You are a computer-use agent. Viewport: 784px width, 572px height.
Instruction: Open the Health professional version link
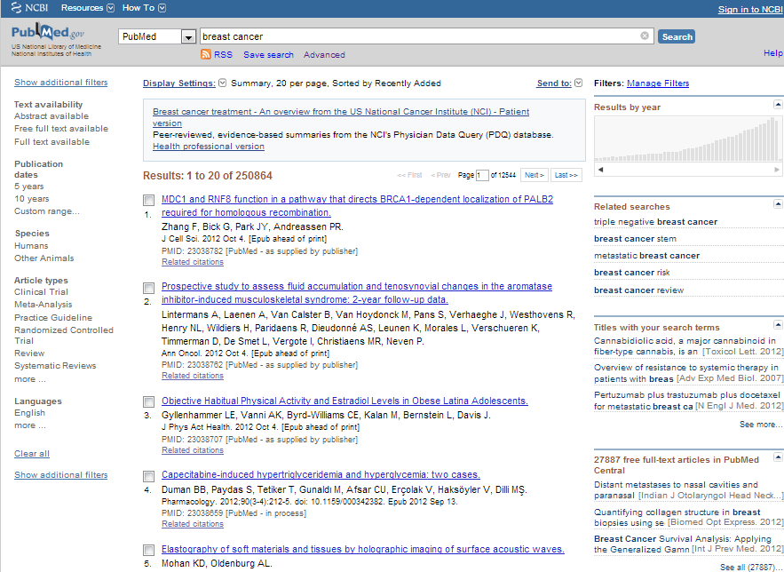[x=209, y=147]
